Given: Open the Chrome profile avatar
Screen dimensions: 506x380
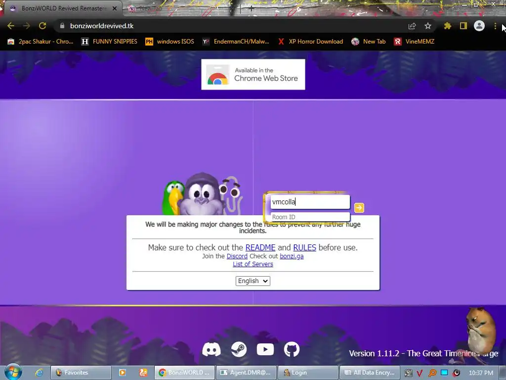Looking at the screenshot, I should [479, 26].
